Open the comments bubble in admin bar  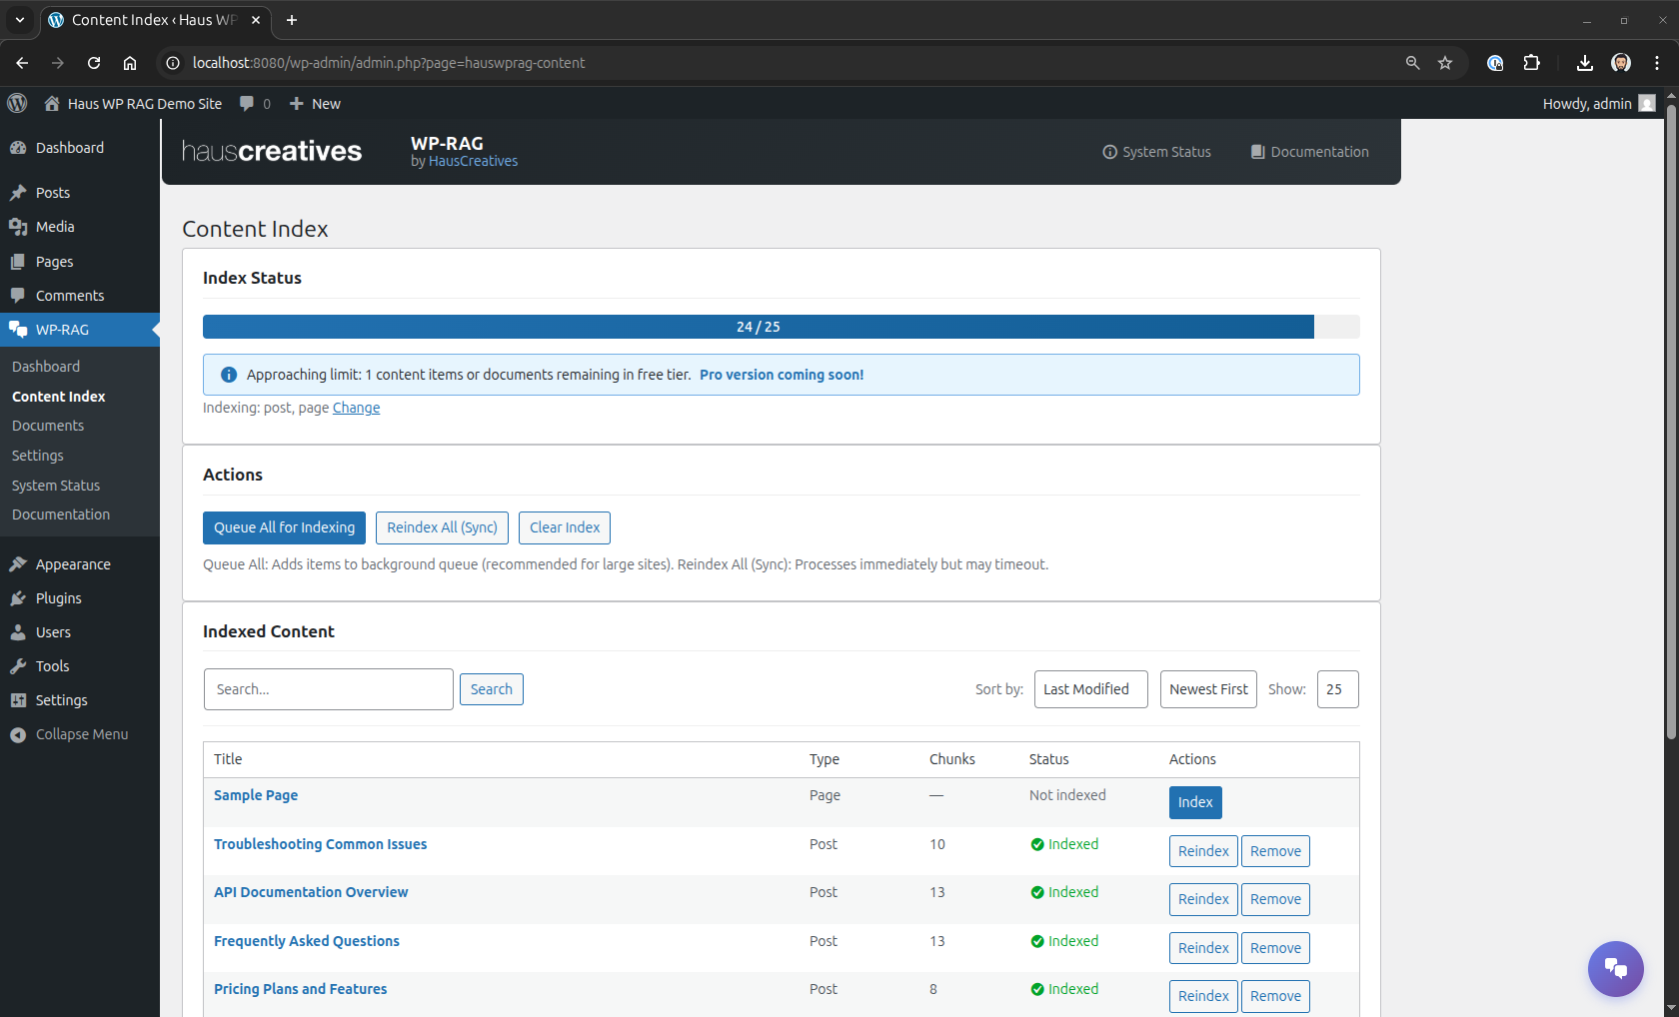247,103
